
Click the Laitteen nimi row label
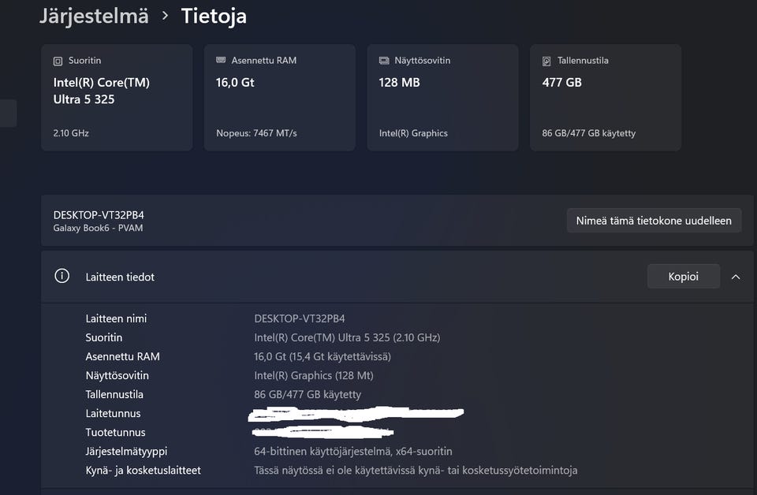(x=116, y=318)
